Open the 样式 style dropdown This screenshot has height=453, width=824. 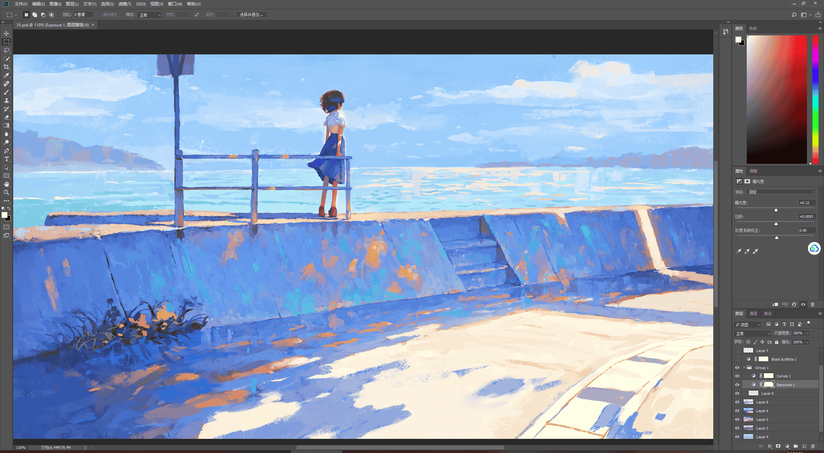(149, 15)
